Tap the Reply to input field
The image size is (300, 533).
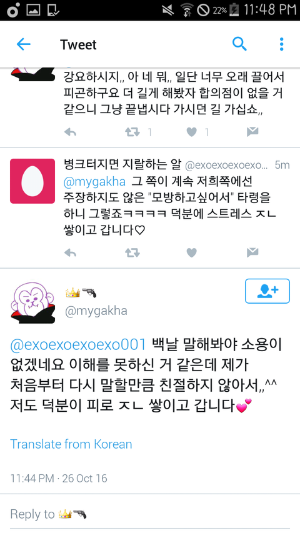tap(150, 514)
